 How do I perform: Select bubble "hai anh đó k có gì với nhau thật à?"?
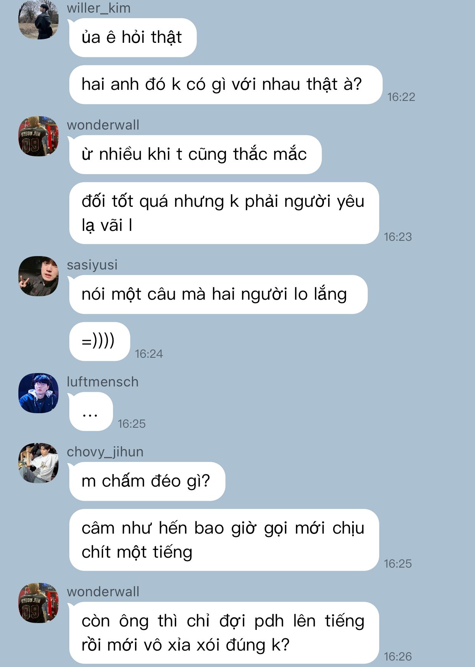point(226,84)
